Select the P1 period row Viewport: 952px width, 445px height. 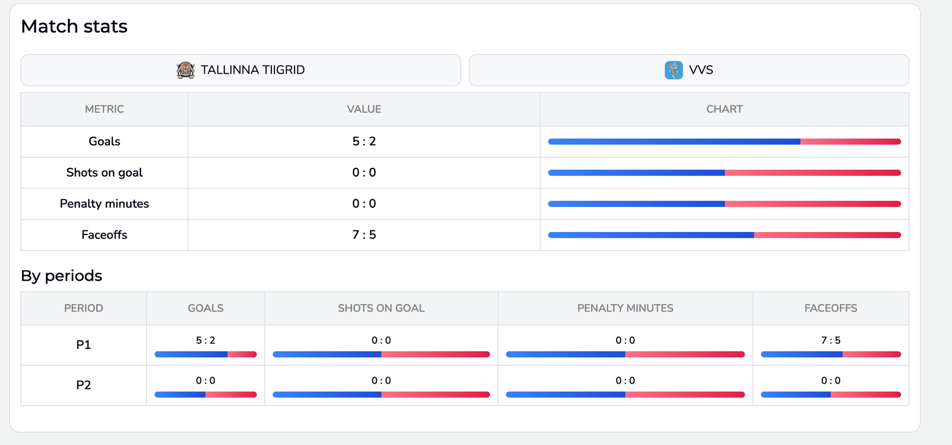(83, 345)
